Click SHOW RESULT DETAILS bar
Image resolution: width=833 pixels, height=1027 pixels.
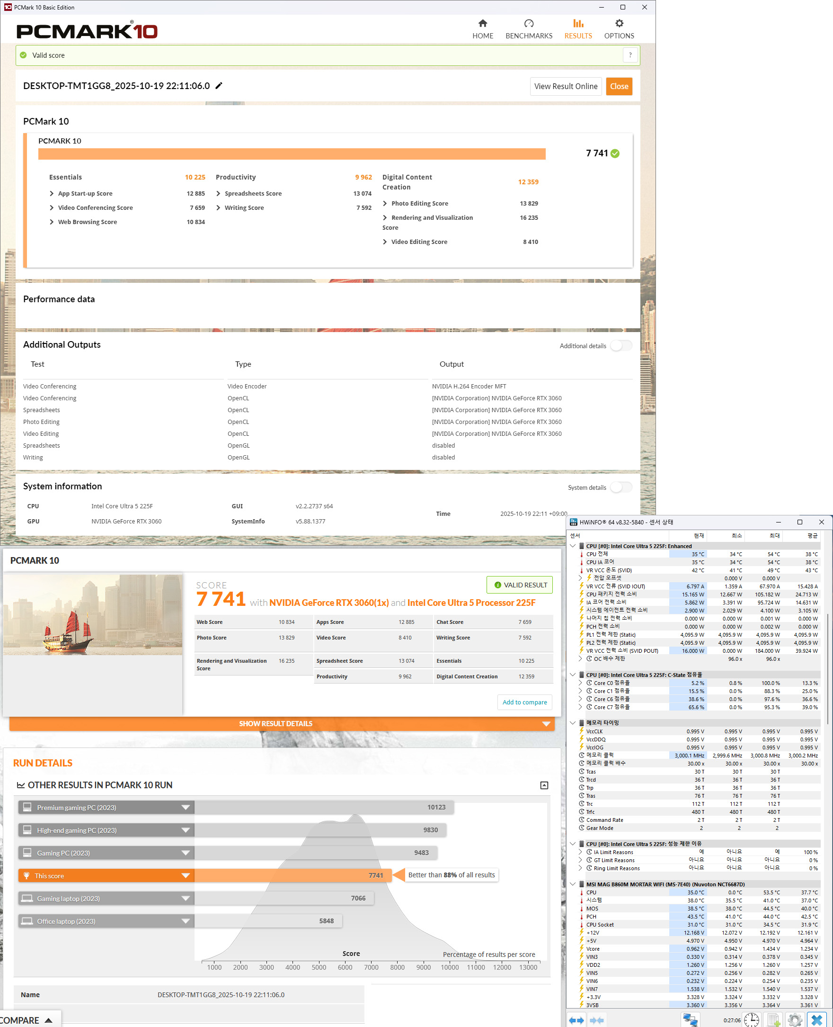coord(282,723)
